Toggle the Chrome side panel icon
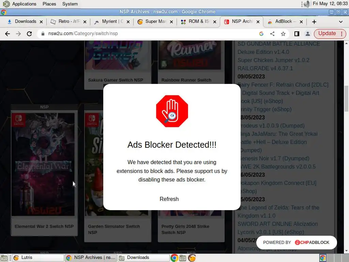This screenshot has width=349, height=262. (x=297, y=34)
